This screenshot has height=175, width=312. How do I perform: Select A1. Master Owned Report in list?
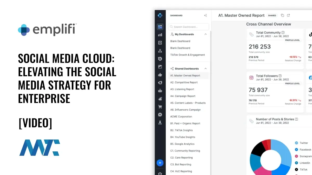pyautogui.click(x=188, y=76)
